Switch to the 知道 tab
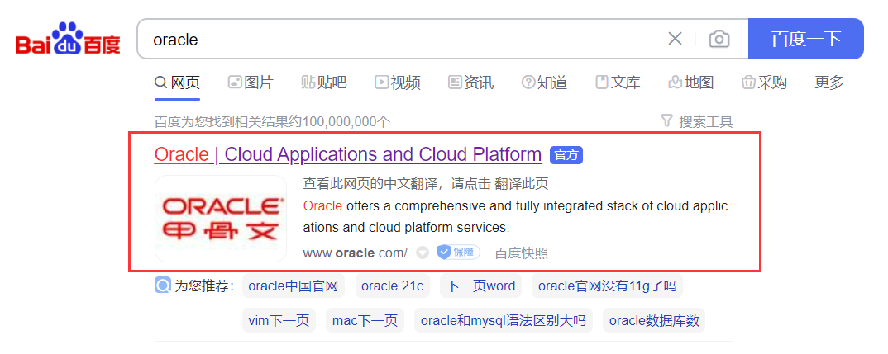The height and width of the screenshot is (354, 888). [x=544, y=83]
